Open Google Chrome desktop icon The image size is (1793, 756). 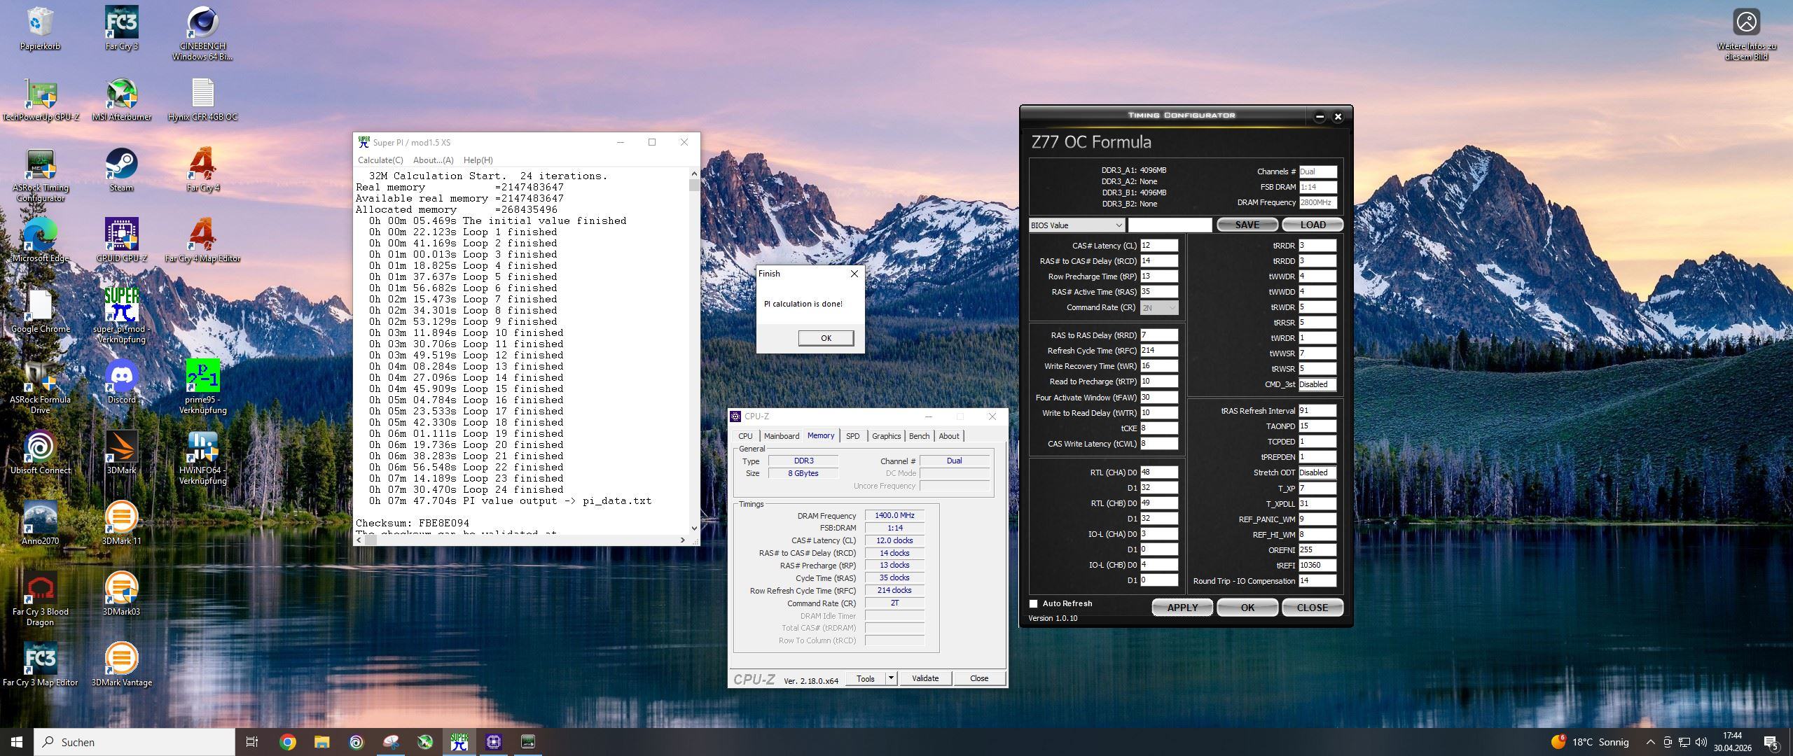pyautogui.click(x=40, y=311)
